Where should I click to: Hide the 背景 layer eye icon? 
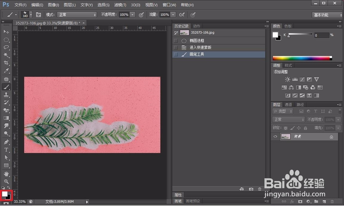(x=275, y=136)
